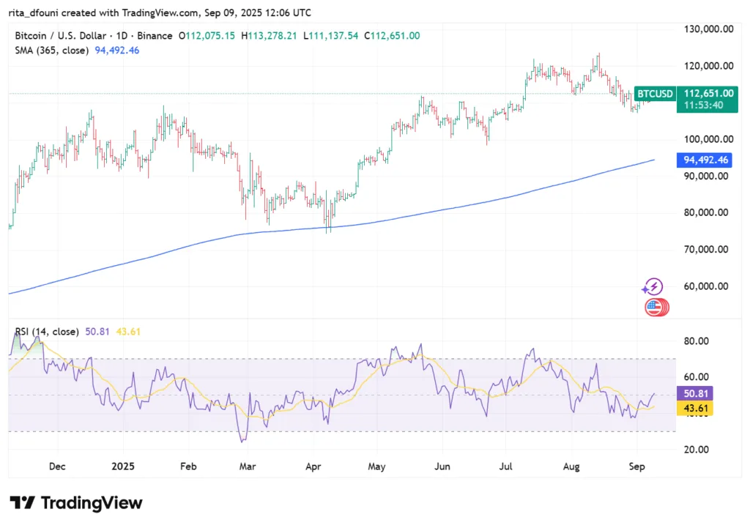This screenshot has height=528, width=750.
Task: Click the 2025 label on time axis
Action: pos(123,466)
